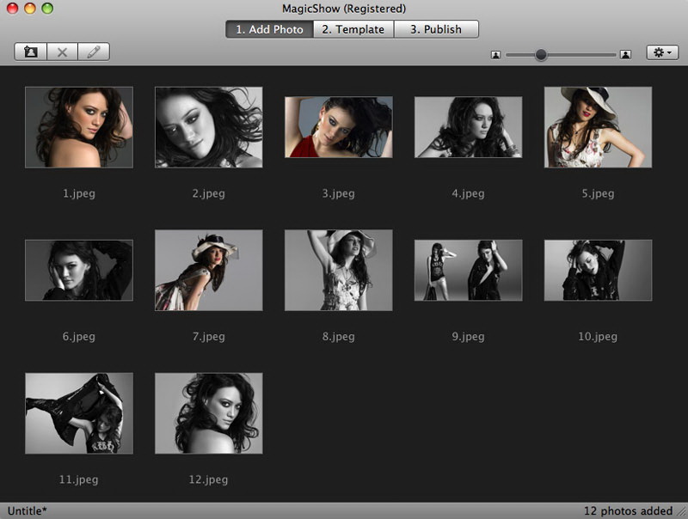The width and height of the screenshot is (688, 519).
Task: Click the yellow minimize window button
Action: coord(30,9)
